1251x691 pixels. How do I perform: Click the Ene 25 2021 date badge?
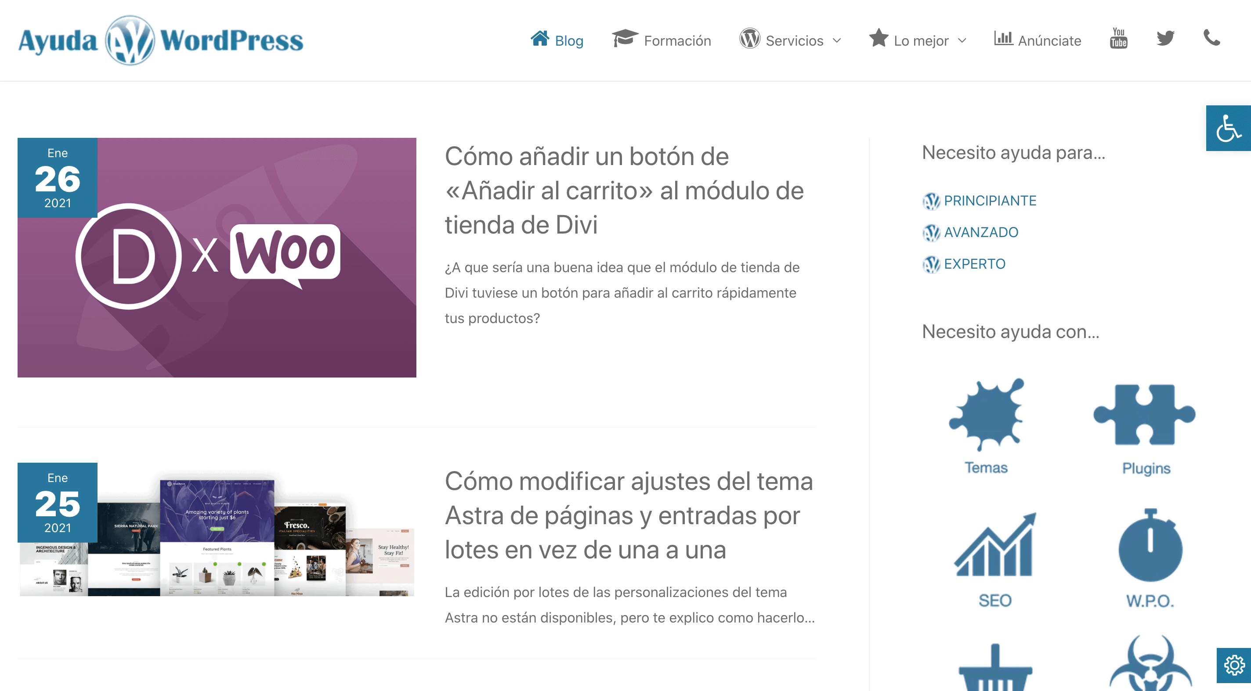coord(57,502)
